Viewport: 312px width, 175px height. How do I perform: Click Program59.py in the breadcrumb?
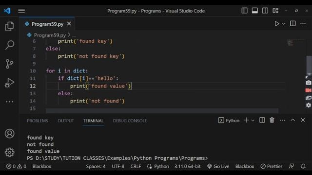pos(50,35)
